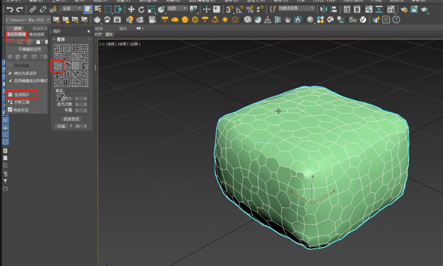Close the 拓扑 floating panel

(x=89, y=31)
